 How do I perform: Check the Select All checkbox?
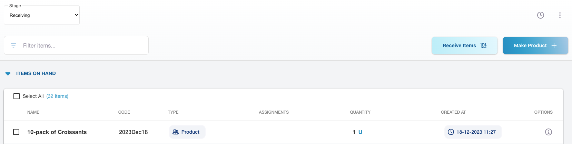[x=17, y=96]
